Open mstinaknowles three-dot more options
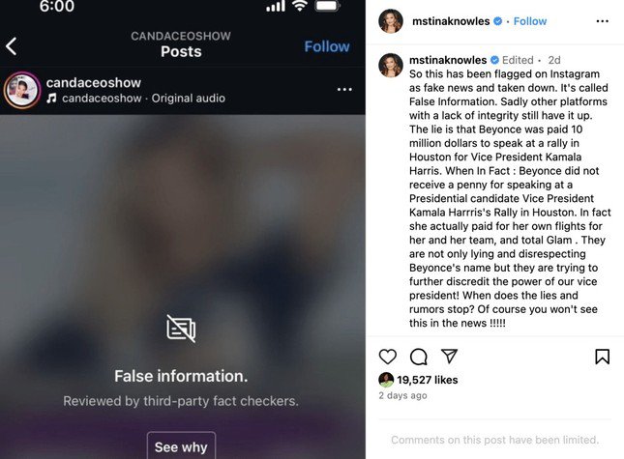Screen dimensions: 624x459 click(602, 21)
